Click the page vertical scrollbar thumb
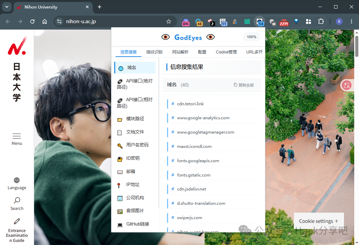Screen dimensions: 359x245 [357, 46]
